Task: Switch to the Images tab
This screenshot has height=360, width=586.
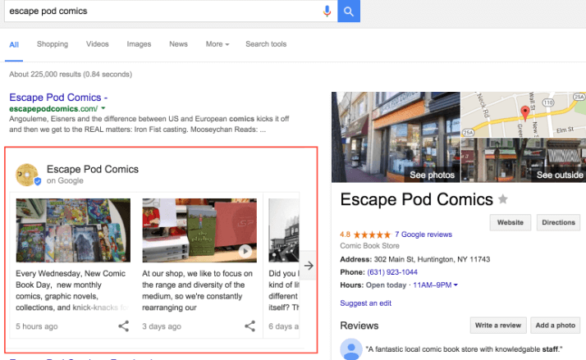Action: (139, 44)
